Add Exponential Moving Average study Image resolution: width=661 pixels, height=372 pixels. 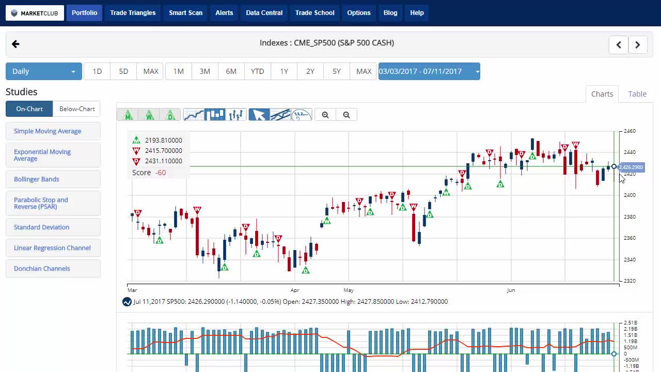tap(53, 155)
